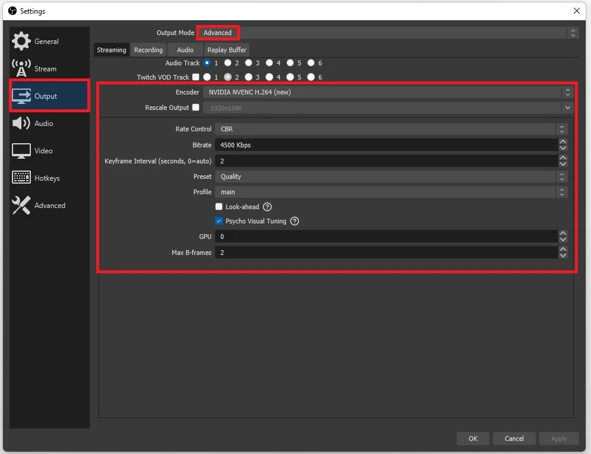Viewport: 591px width, 454px height.
Task: Open the Rate Control dropdown
Action: coord(391,129)
